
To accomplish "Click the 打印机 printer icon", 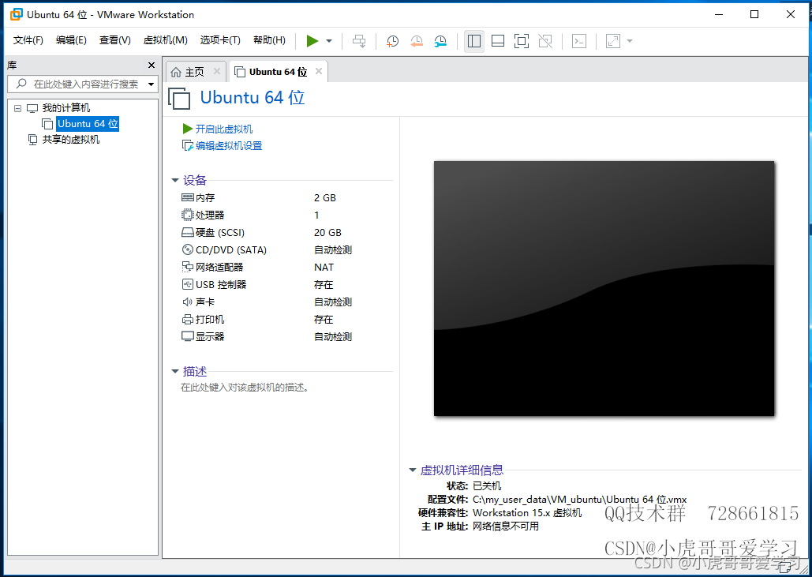I will [188, 319].
